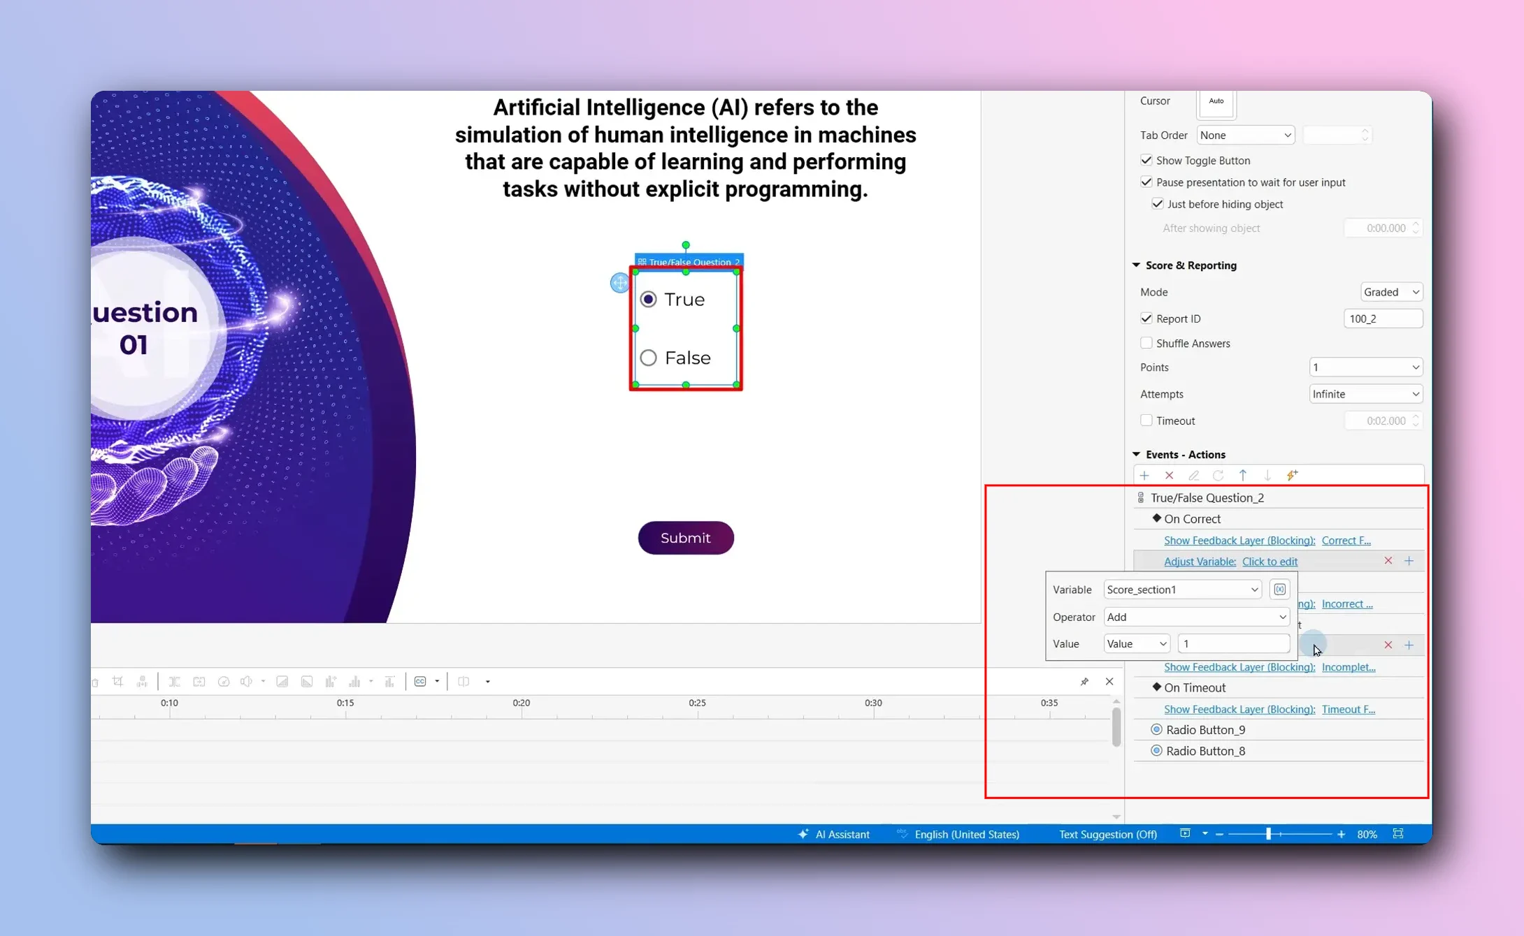Open the Correct F... feedback layer link

tap(1346, 541)
